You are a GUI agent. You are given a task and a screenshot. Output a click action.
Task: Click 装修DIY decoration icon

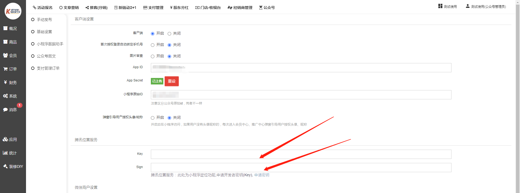(x=5, y=166)
